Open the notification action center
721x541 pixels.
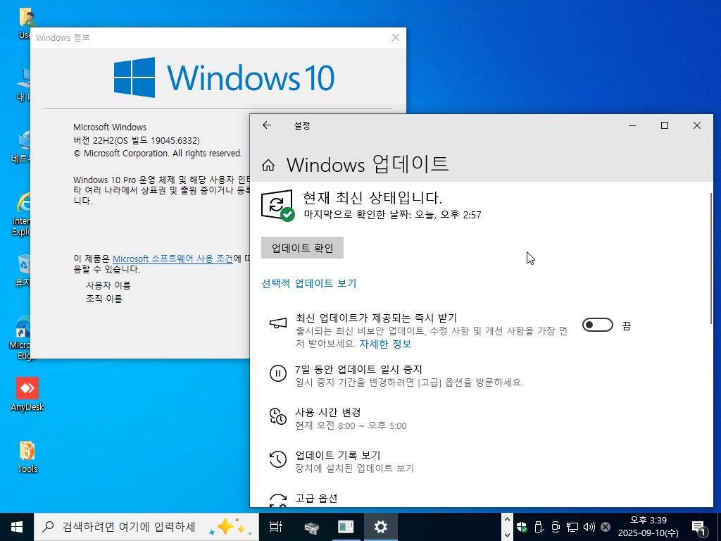pos(698,528)
